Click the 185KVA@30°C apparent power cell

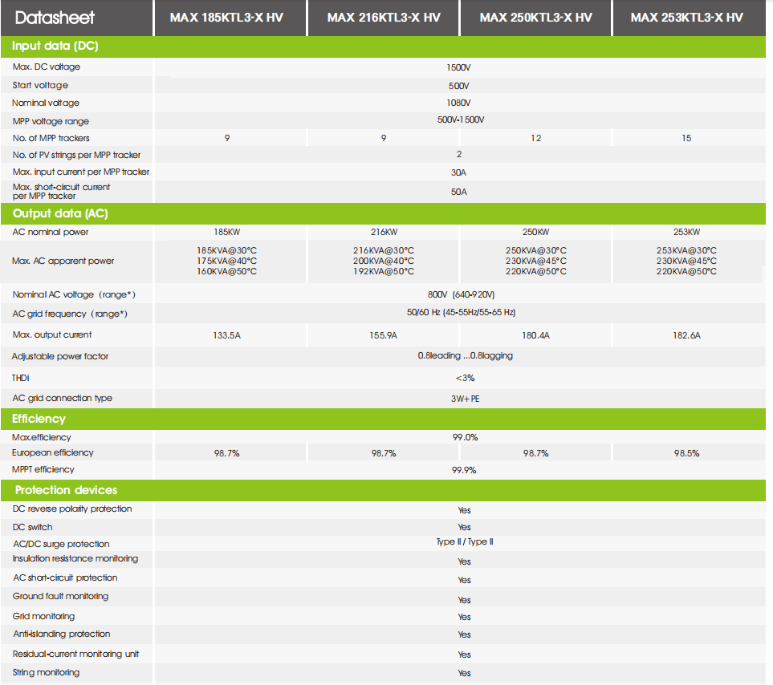(227, 250)
